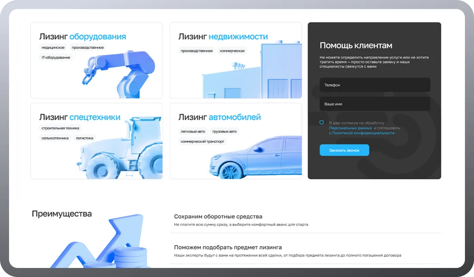474x277 pixels.
Task: Click the text about experts supporting the deal
Action: 287,255
